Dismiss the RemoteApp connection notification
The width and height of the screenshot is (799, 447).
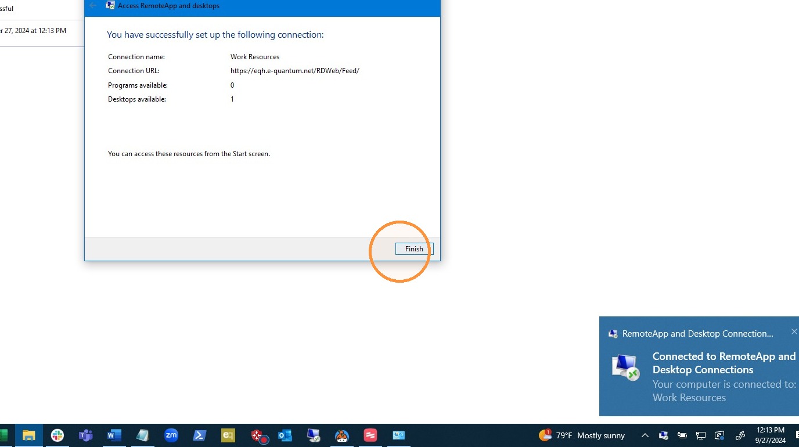coord(794,332)
